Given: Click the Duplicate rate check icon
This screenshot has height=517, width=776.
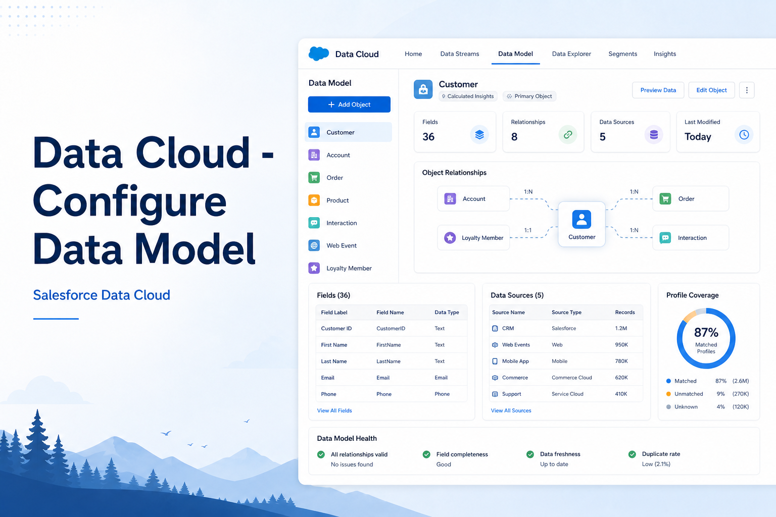Looking at the screenshot, I should [x=632, y=454].
